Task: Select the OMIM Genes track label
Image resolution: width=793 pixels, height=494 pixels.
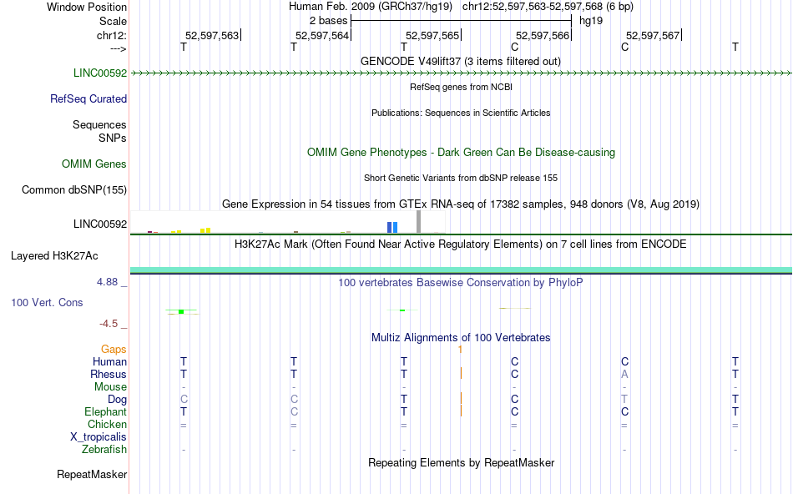Action: pos(94,164)
